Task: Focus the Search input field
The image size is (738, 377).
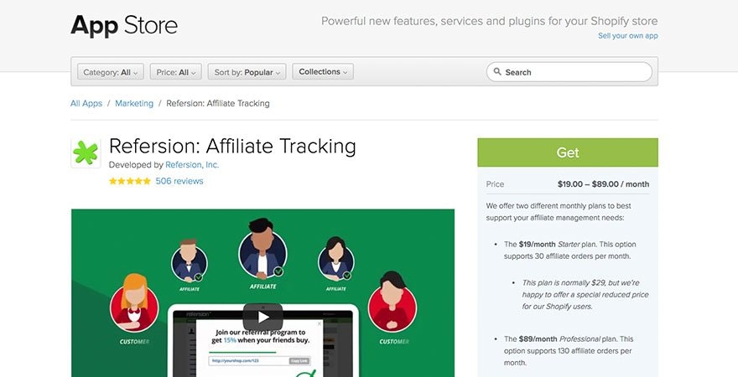Action: 569,72
